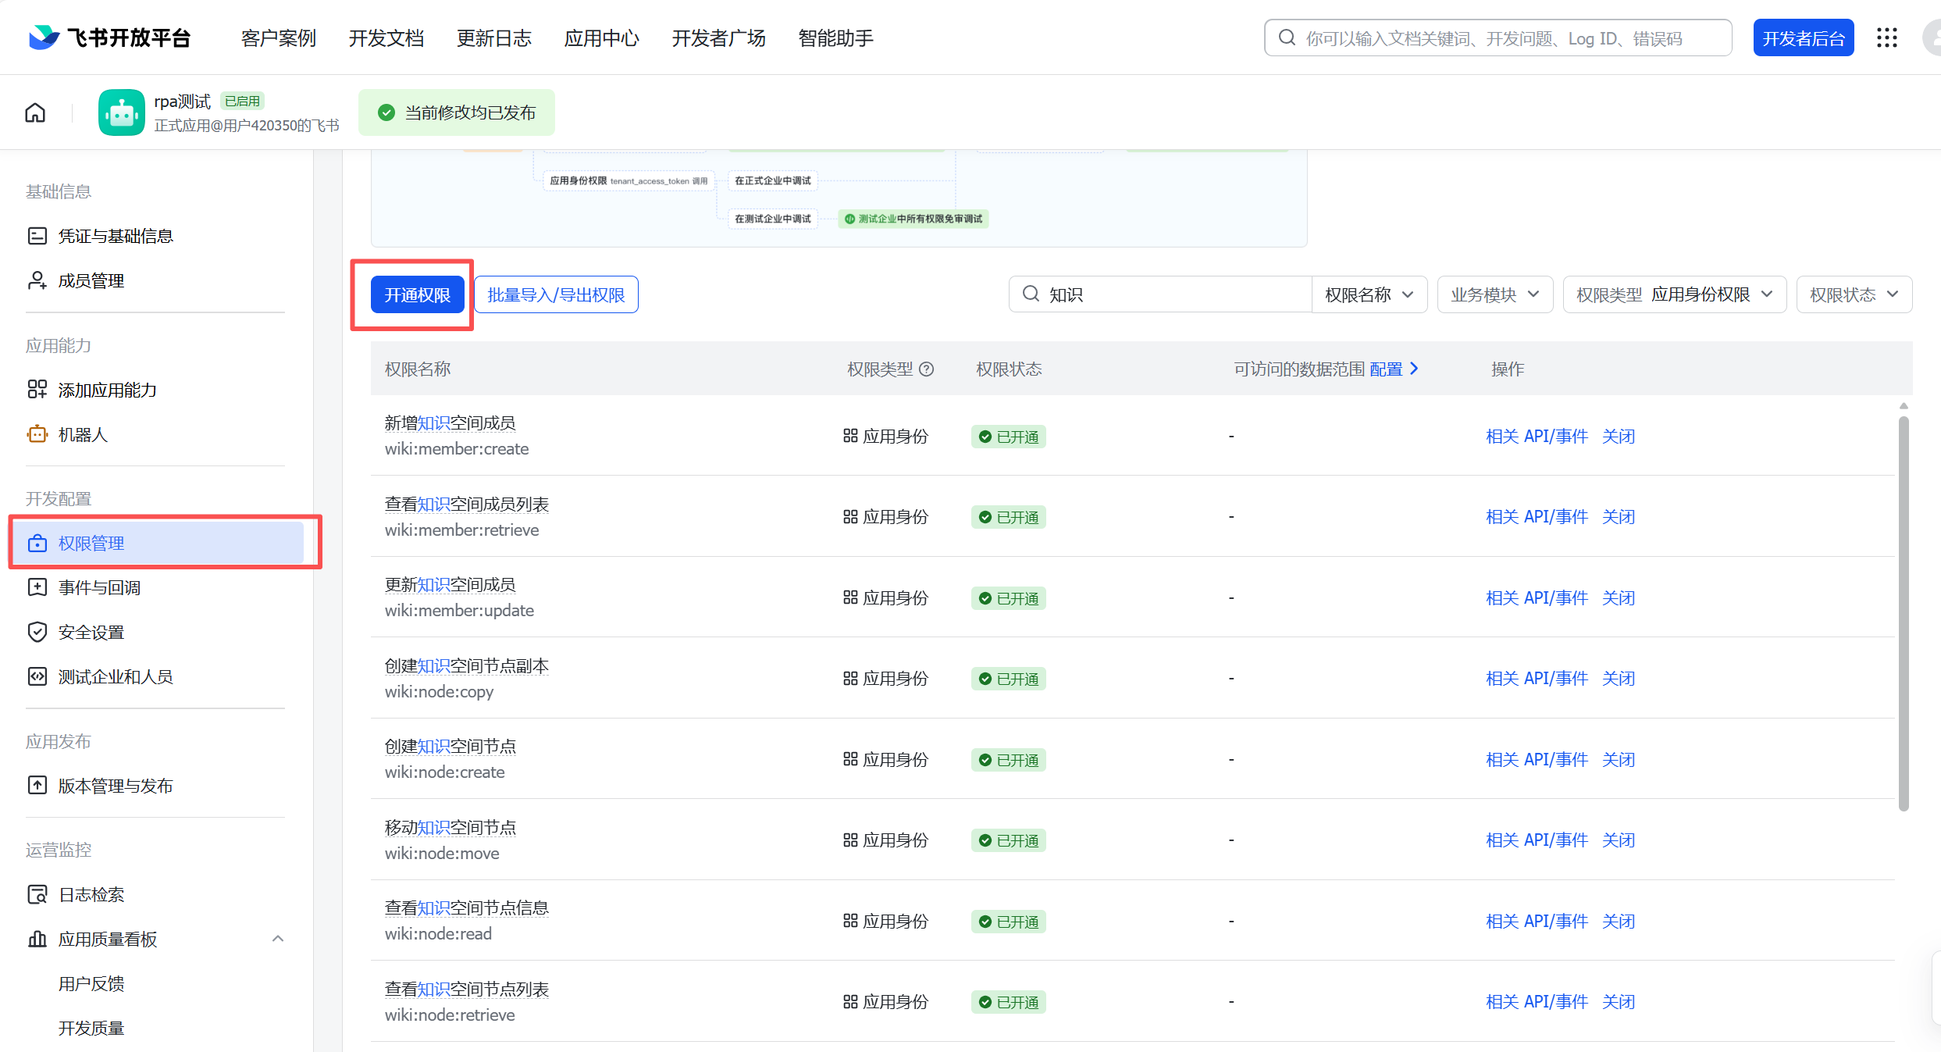
Task: Open 应用中心 in the top navigation
Action: pos(601,37)
